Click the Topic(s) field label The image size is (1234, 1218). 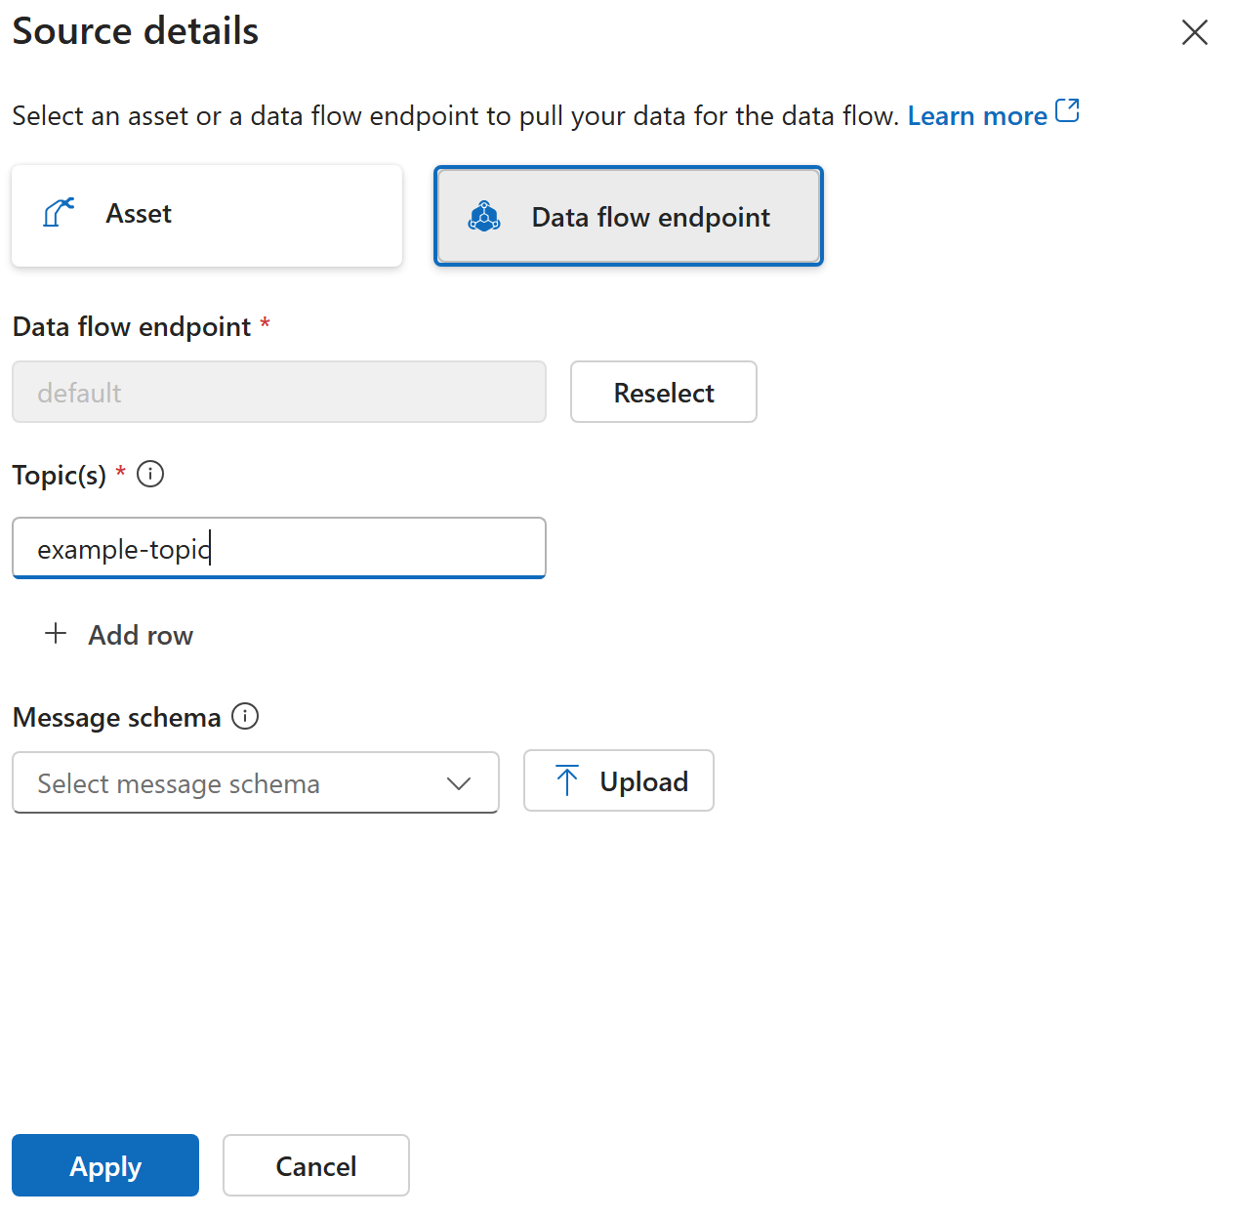click(x=60, y=476)
